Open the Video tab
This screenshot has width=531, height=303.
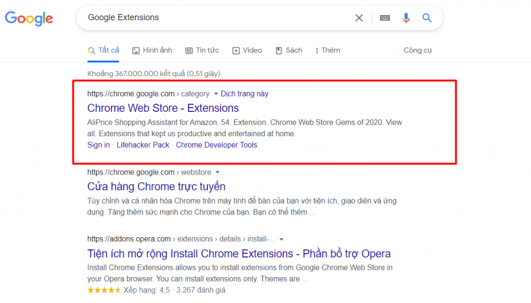tap(247, 50)
